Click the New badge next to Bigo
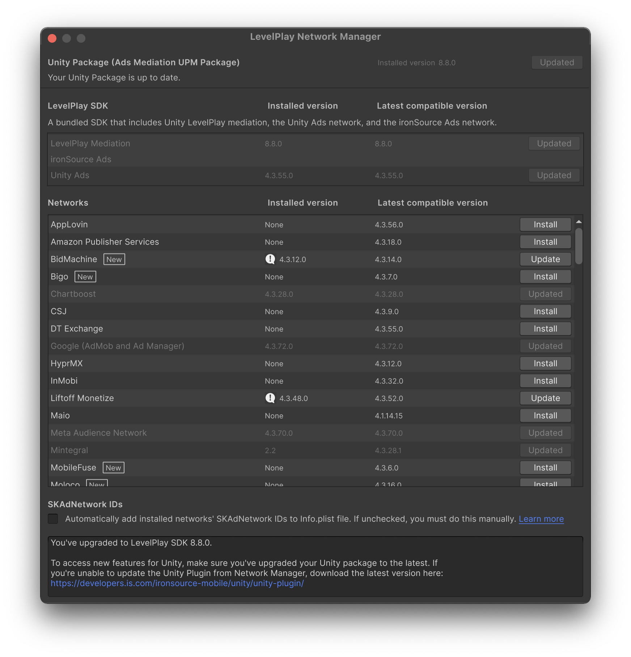 pos(85,276)
